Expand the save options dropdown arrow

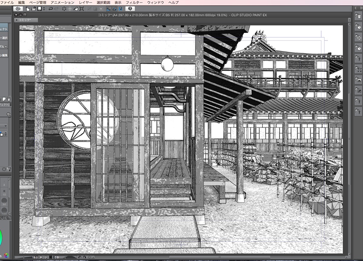(x=44, y=9)
